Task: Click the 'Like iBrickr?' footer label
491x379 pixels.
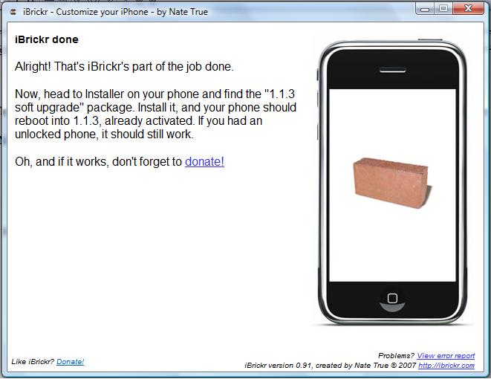Action: point(33,361)
